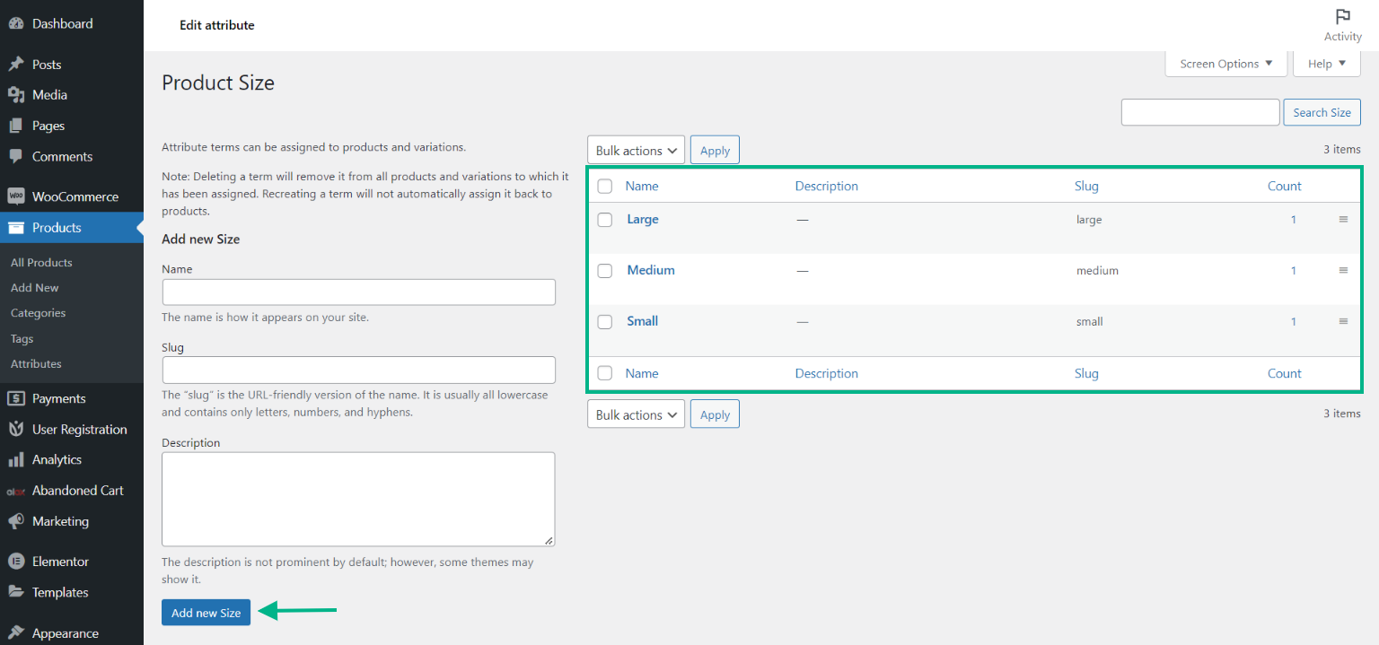
Task: Open Marketing via the megaphone icon
Action: pyautogui.click(x=18, y=521)
